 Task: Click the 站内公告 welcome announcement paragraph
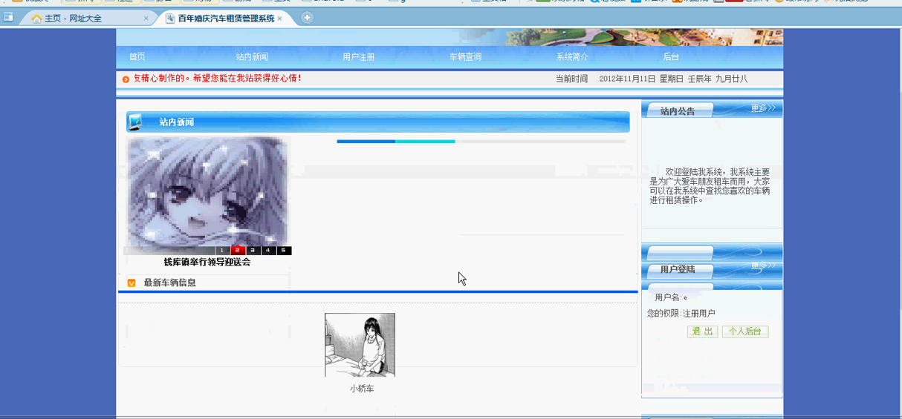(x=710, y=185)
